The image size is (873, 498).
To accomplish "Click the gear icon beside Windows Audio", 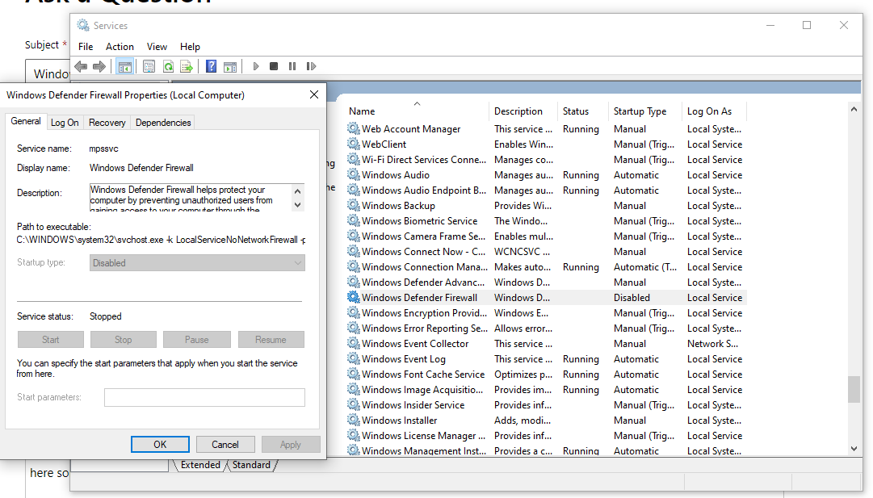I will click(x=353, y=174).
